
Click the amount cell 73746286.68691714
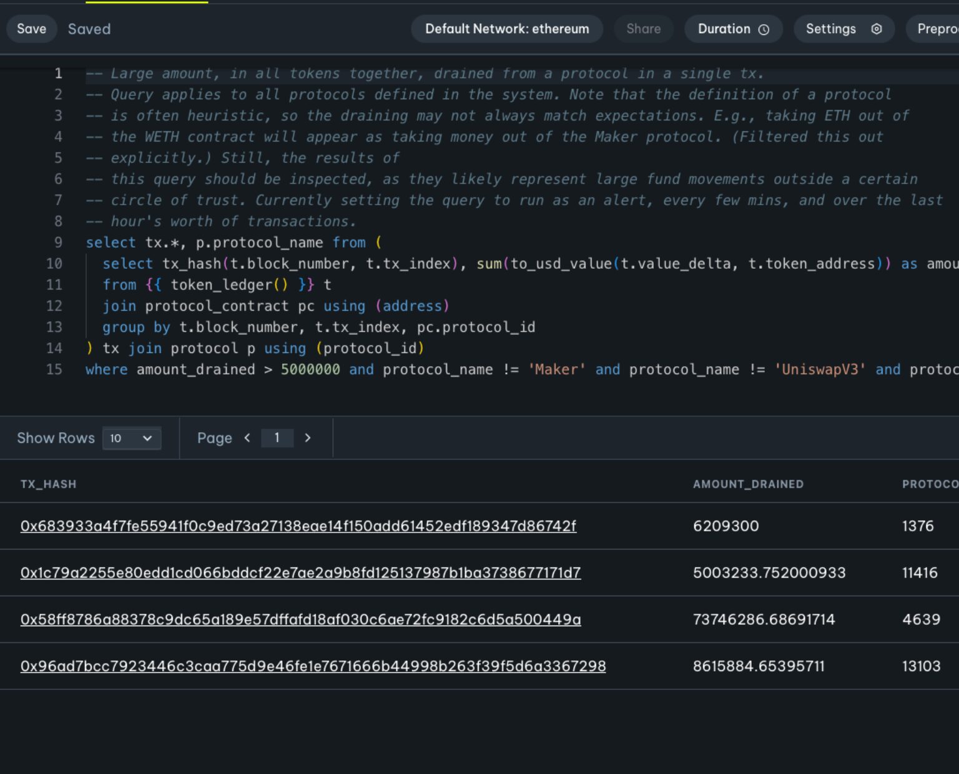click(764, 619)
